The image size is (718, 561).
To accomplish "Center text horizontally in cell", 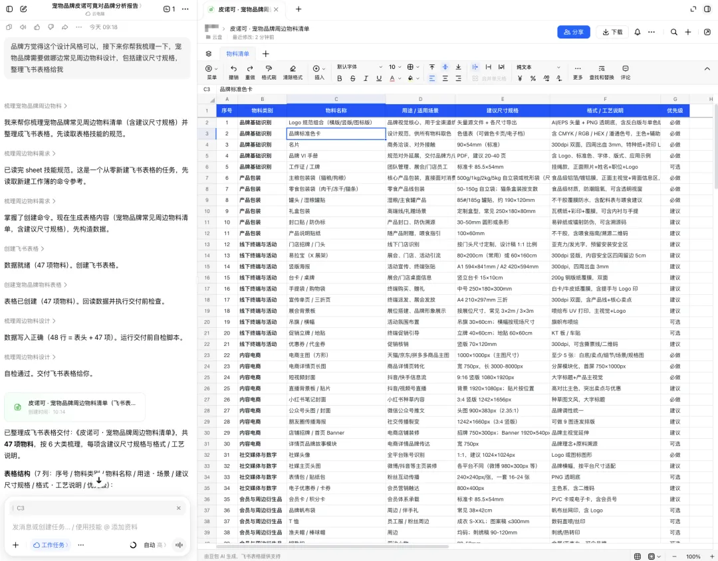I will 445,78.
